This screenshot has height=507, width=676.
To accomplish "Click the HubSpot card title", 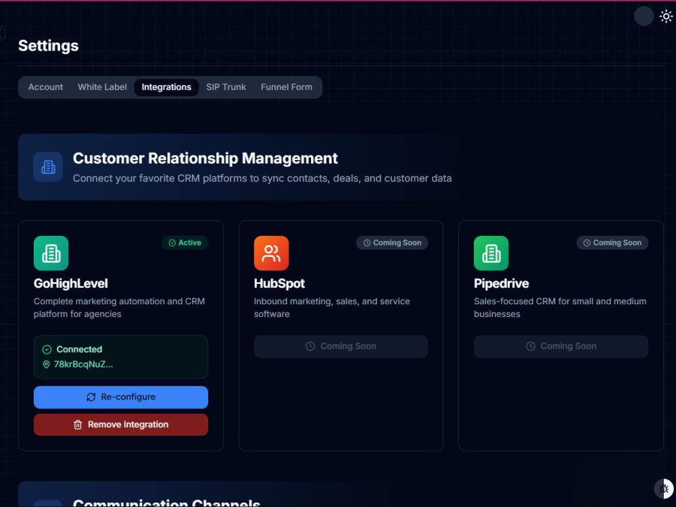I will coord(279,284).
